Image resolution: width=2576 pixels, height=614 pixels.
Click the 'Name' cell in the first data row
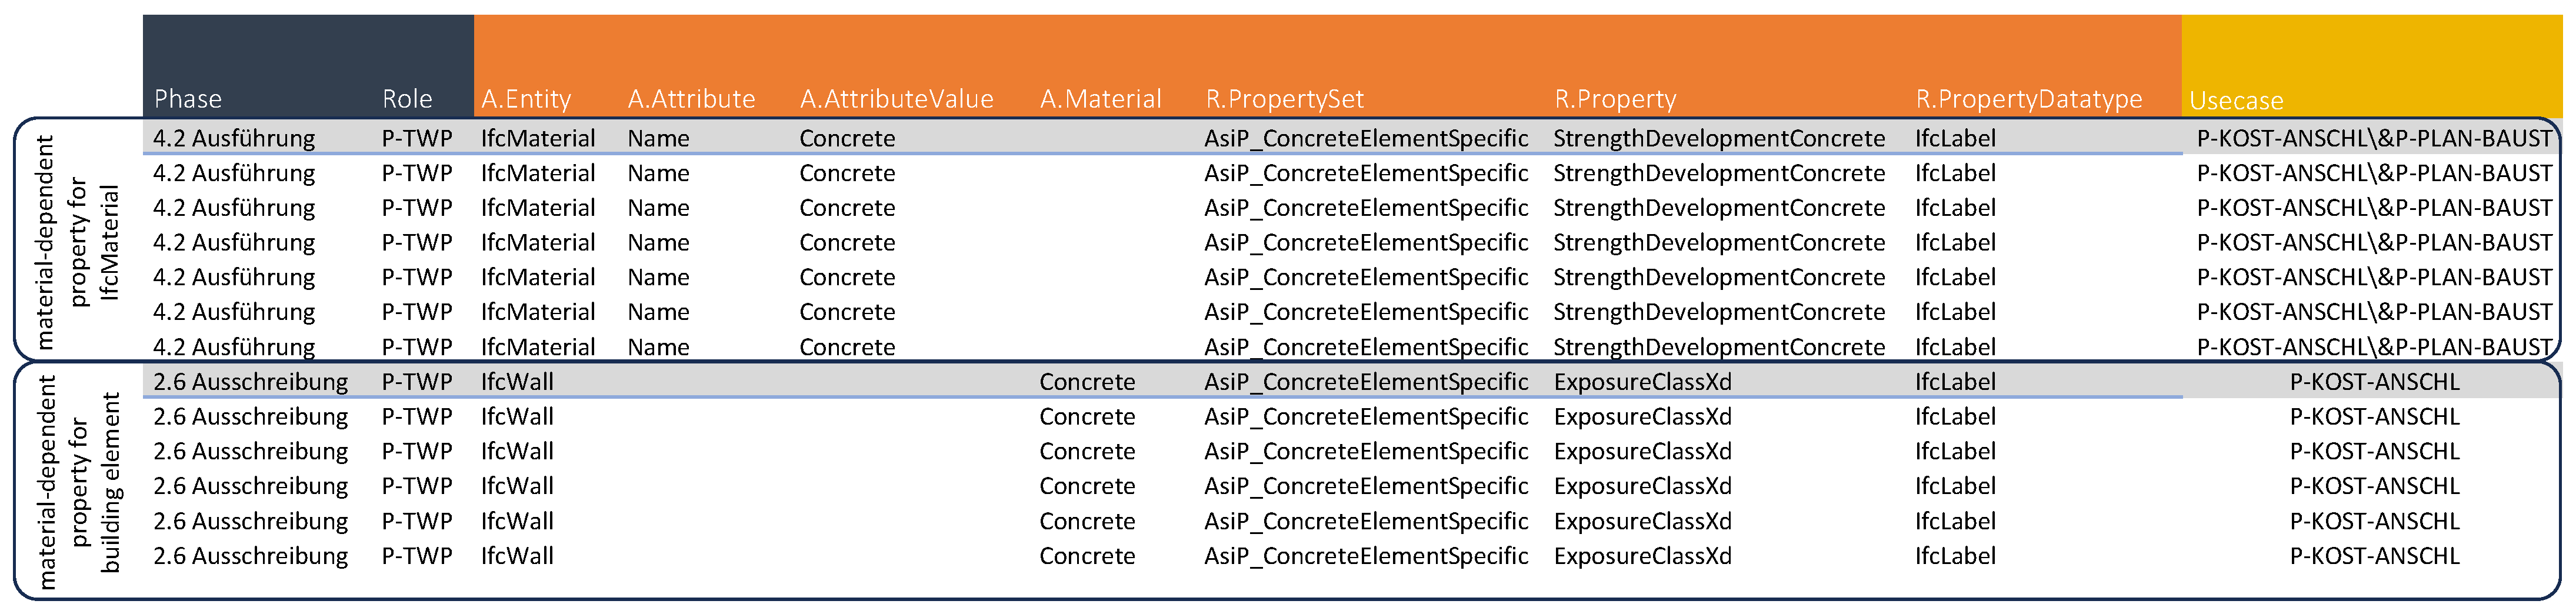pos(658,138)
